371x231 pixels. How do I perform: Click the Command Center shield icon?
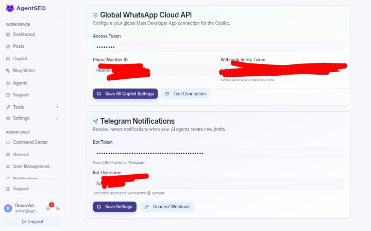(8, 142)
